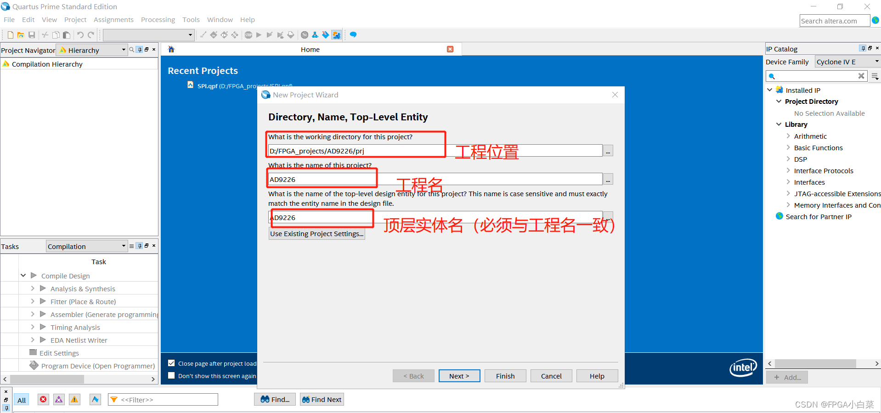Toggle Close page after project load checkbox
The image size is (881, 413).
click(171, 363)
